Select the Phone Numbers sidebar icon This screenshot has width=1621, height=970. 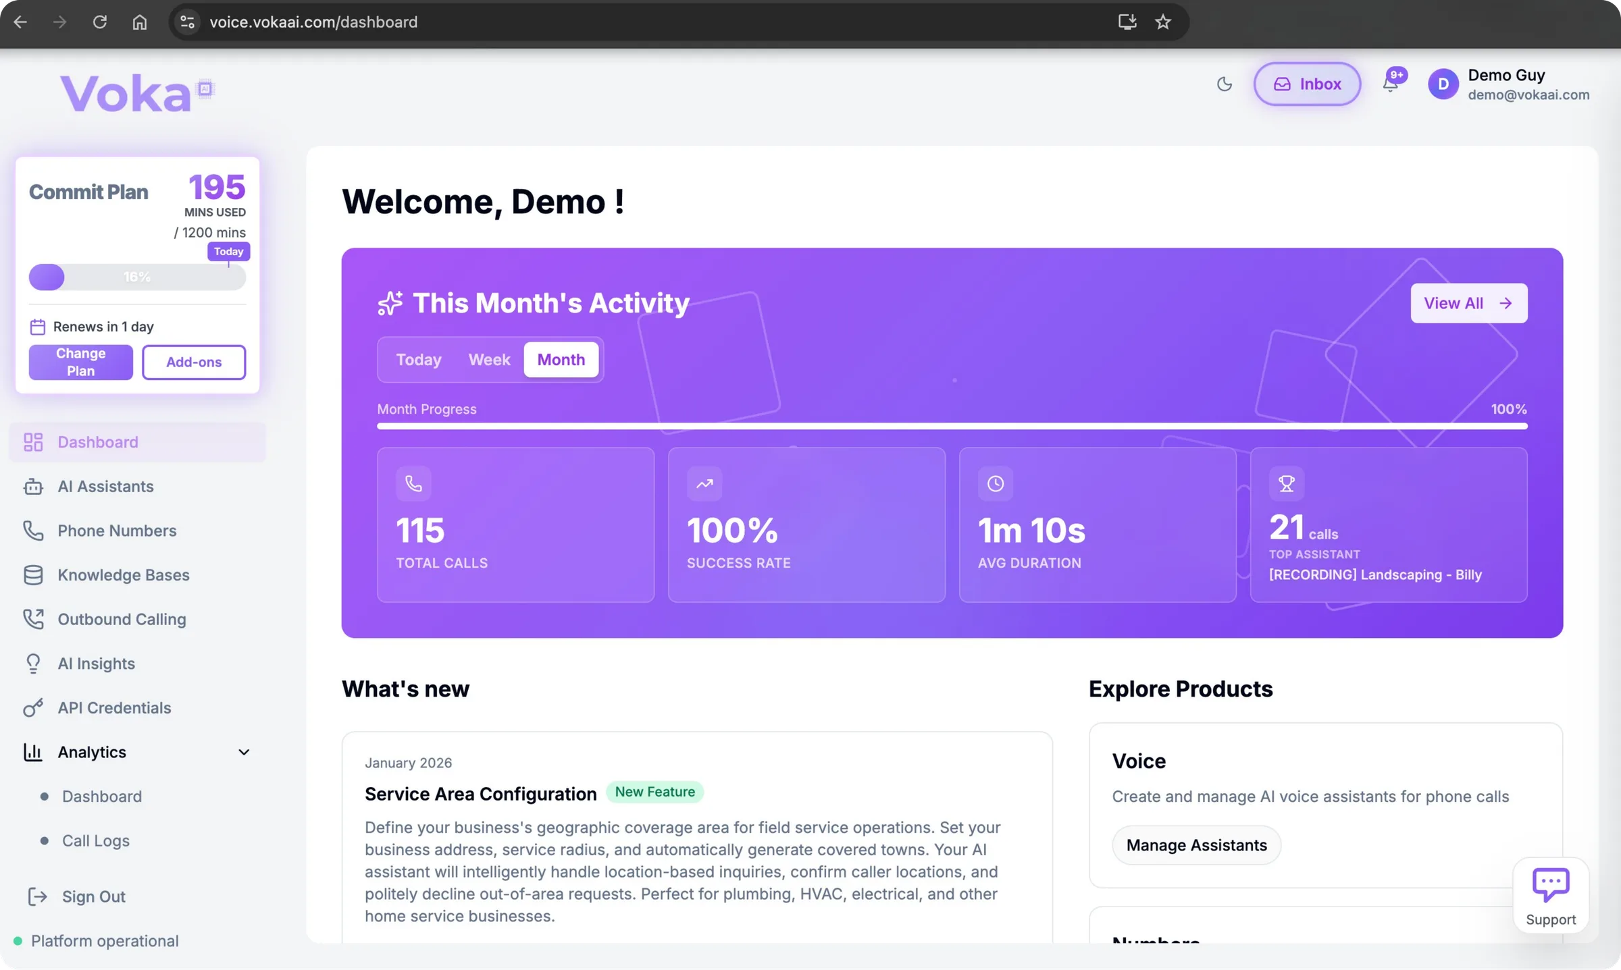click(x=34, y=531)
